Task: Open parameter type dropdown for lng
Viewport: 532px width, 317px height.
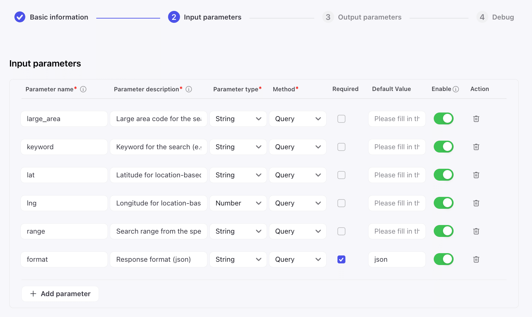Action: pos(238,203)
